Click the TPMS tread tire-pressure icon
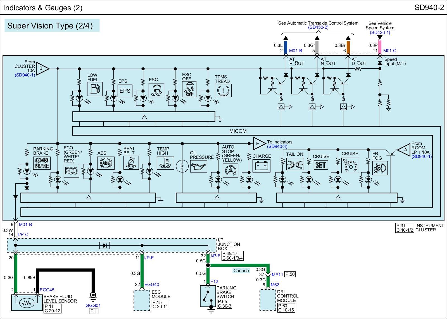 tap(223, 90)
